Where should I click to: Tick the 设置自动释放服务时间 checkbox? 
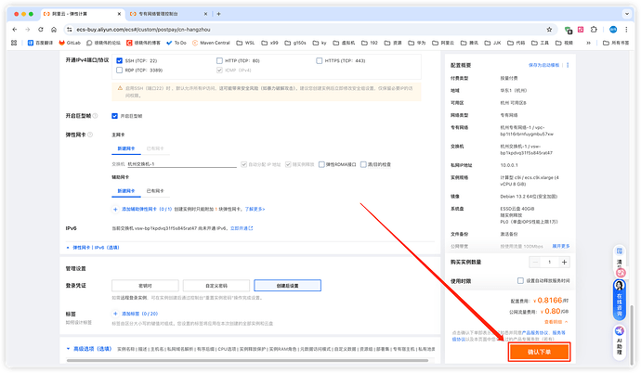click(520, 279)
